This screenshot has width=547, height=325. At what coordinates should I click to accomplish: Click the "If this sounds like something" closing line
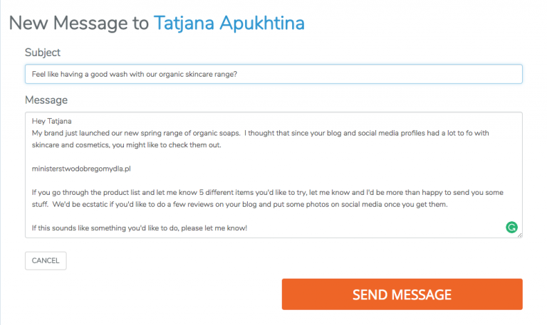pos(139,228)
